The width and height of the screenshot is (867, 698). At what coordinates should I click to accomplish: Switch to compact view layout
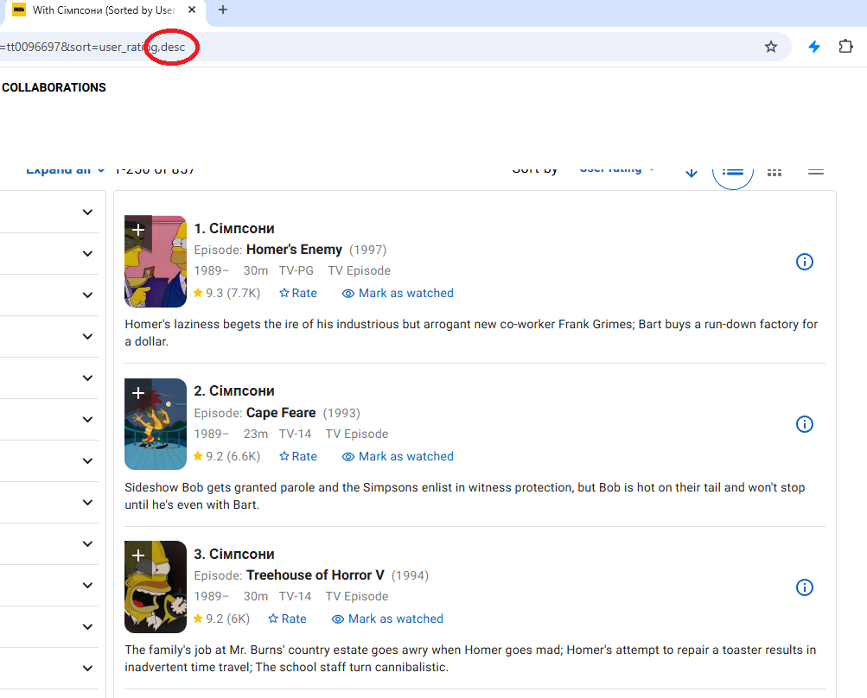tap(816, 172)
